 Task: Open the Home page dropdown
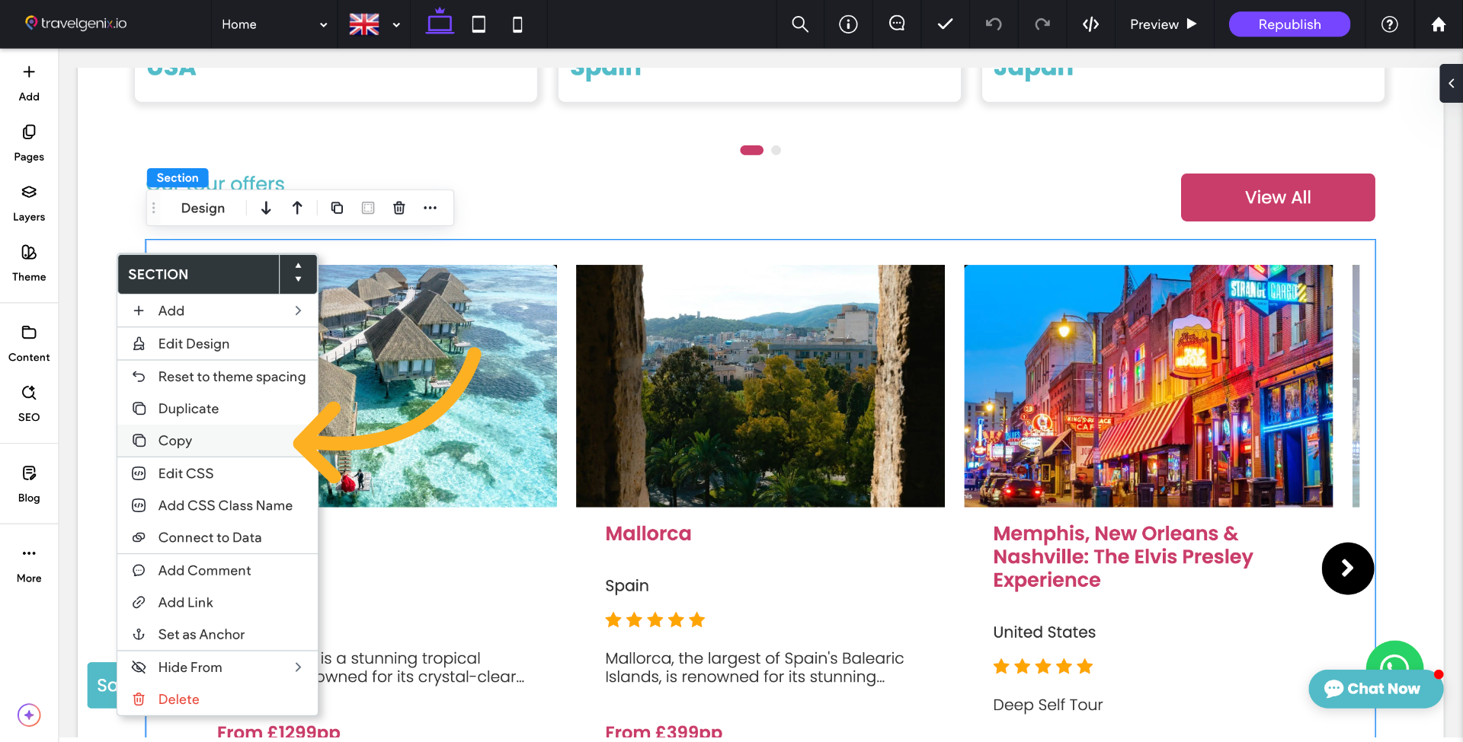[274, 24]
